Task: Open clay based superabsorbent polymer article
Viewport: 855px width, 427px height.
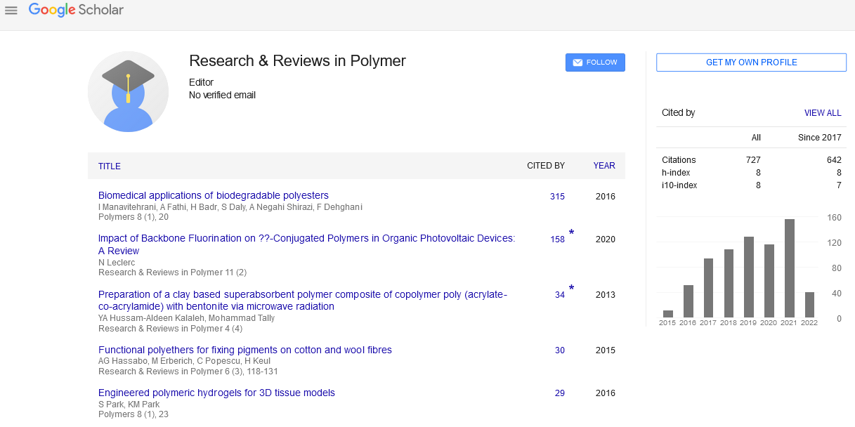Action: click(302, 295)
